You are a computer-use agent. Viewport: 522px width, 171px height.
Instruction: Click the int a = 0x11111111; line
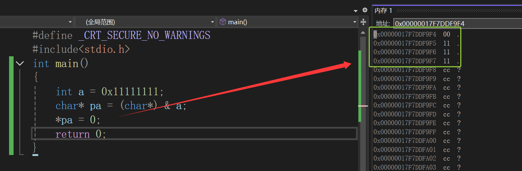[110, 92]
